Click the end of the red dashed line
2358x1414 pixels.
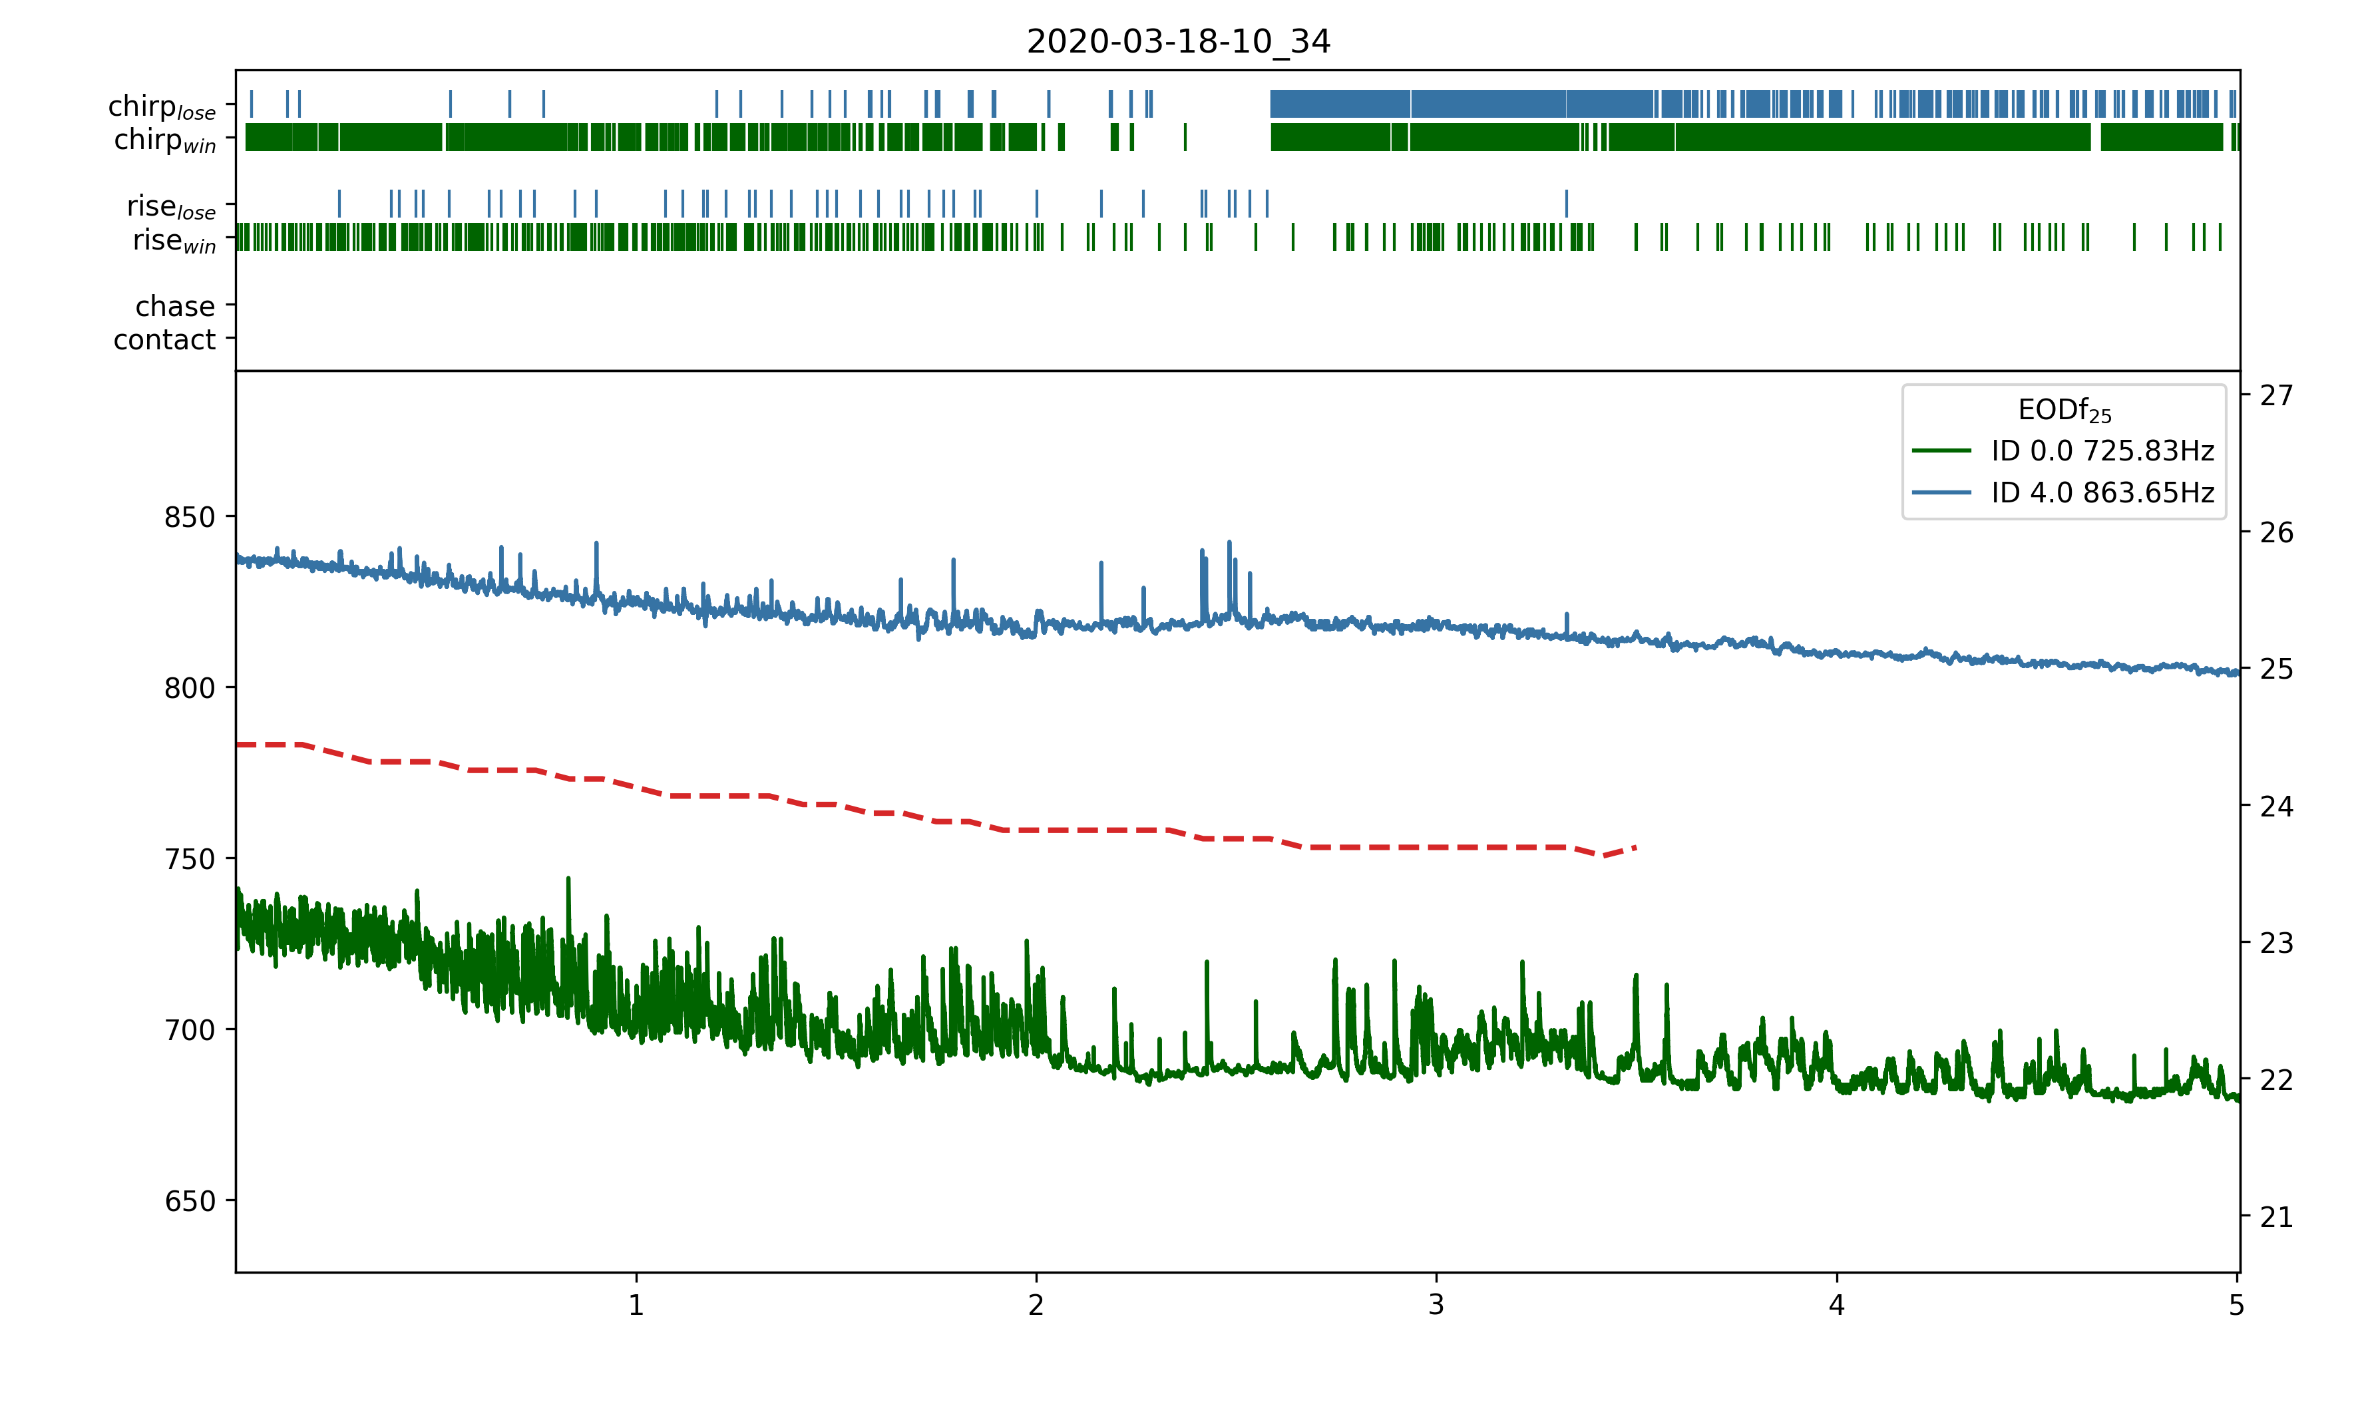click(1635, 847)
